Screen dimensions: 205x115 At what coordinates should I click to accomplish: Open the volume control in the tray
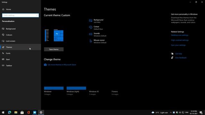pyautogui.click(x=180, y=112)
